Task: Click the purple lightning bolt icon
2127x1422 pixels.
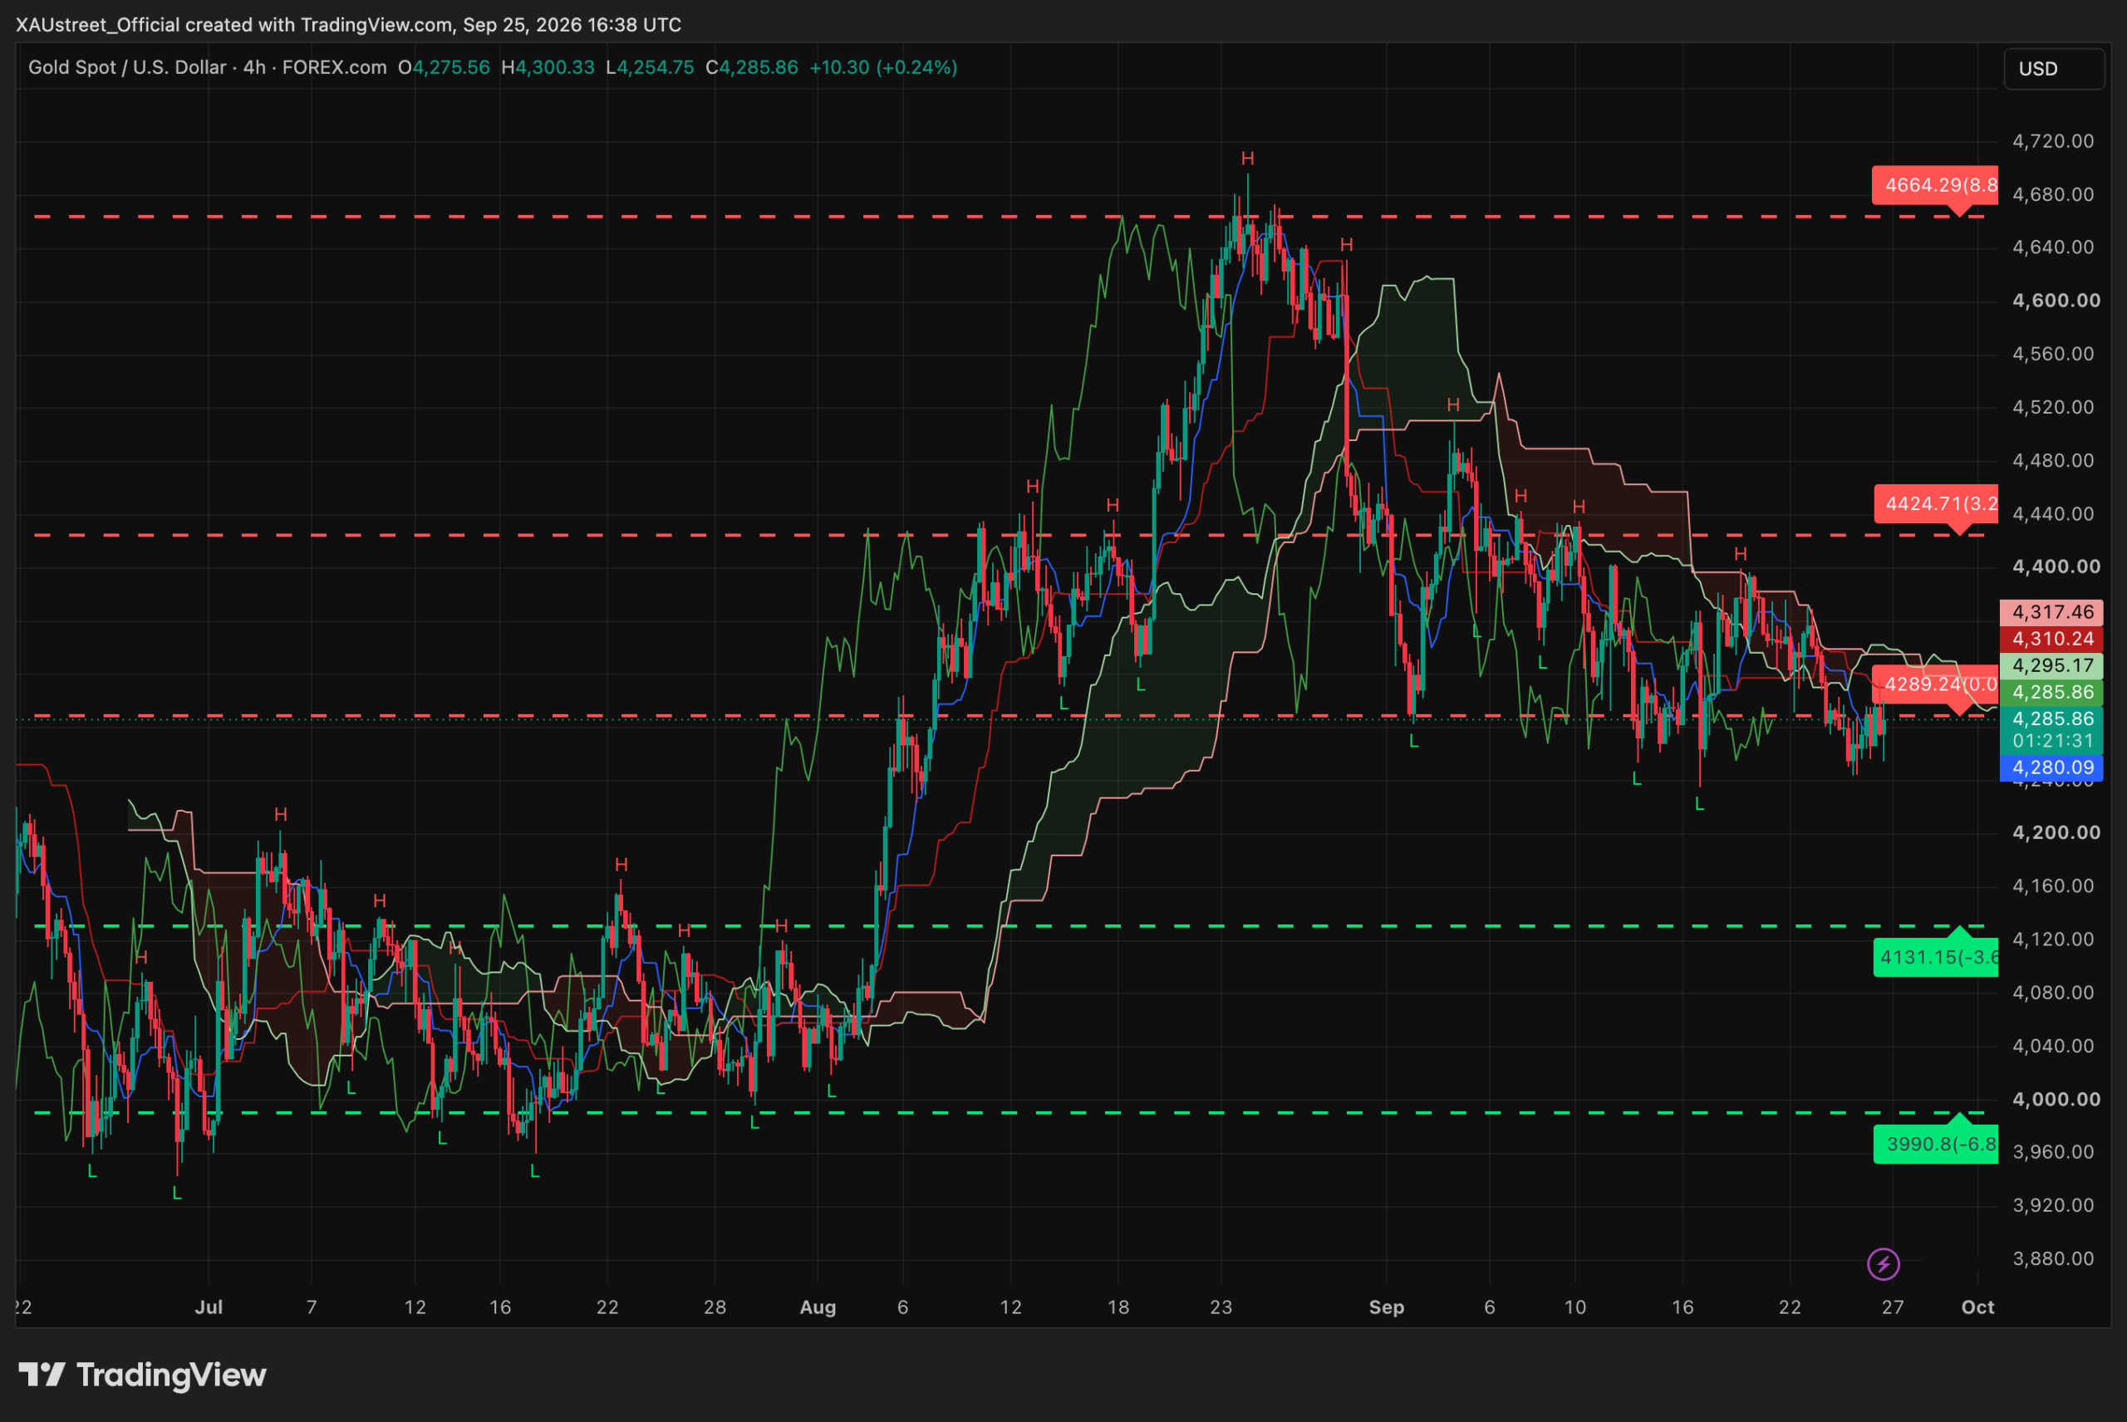Action: tap(1883, 1263)
